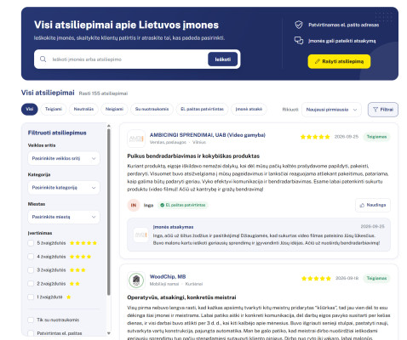Click the IN avatar of reviewer Inga

[x=134, y=205]
